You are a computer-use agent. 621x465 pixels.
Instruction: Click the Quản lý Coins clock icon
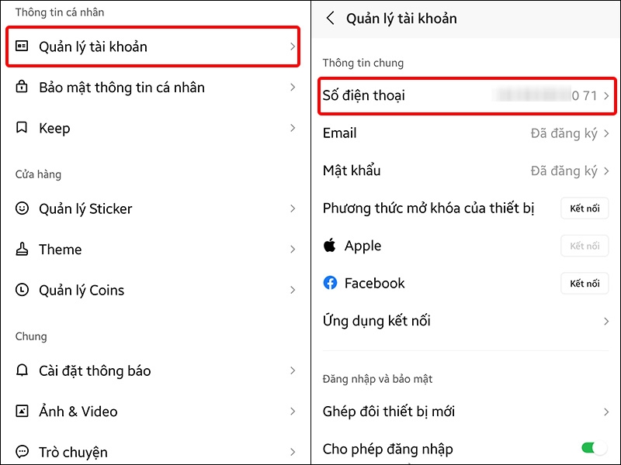(22, 290)
